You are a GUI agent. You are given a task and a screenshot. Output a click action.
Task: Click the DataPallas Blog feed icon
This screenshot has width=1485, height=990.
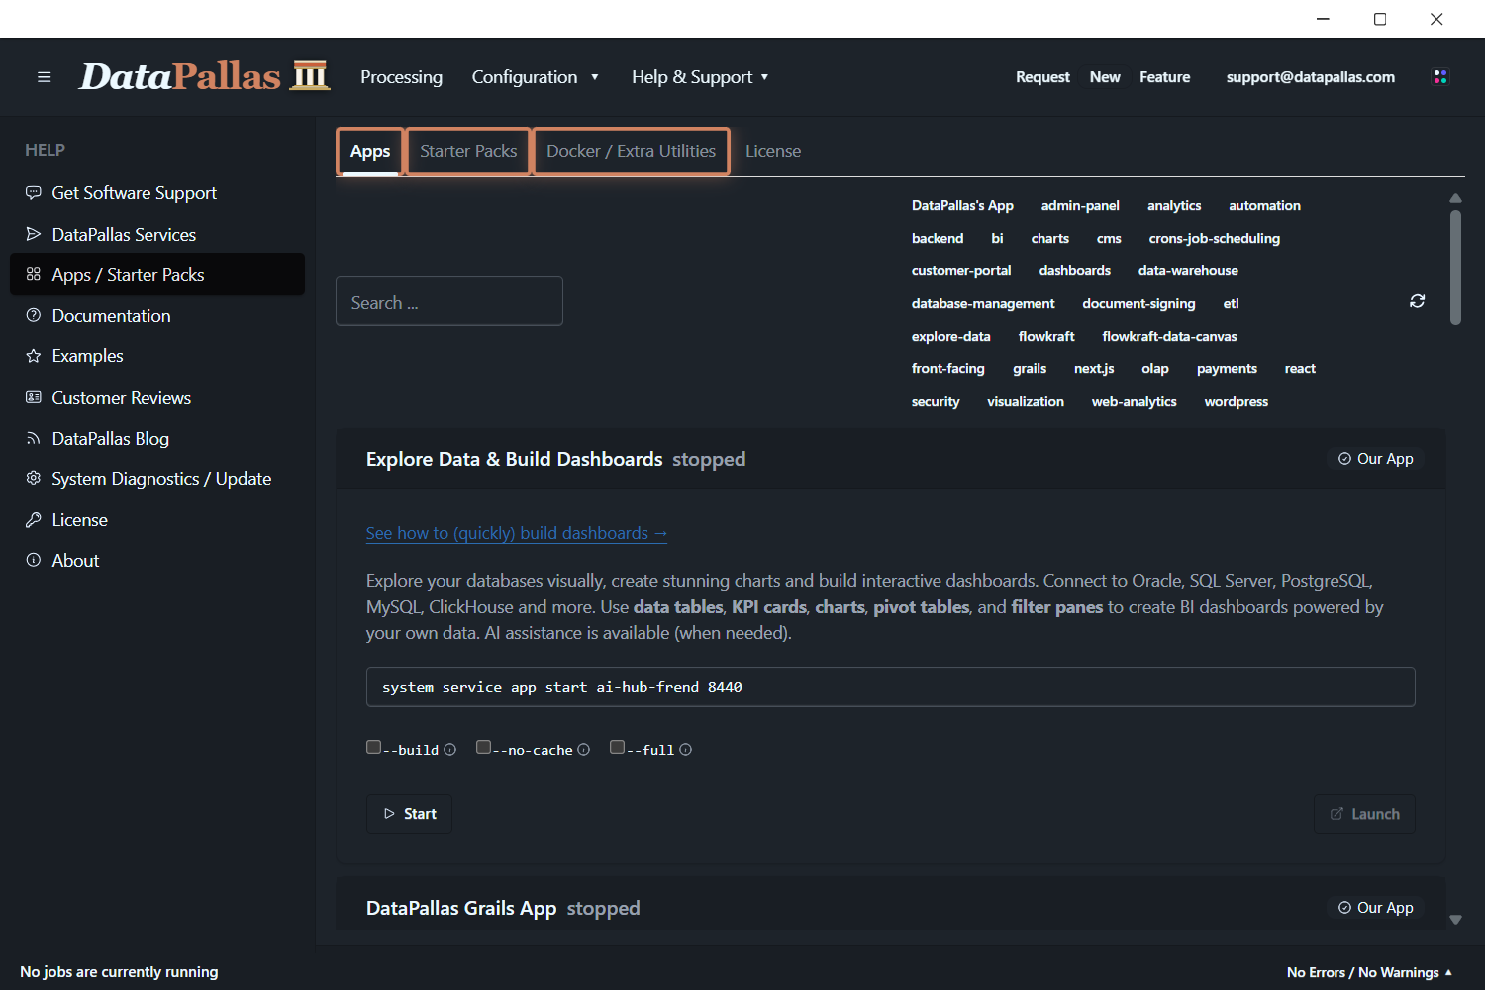click(34, 438)
